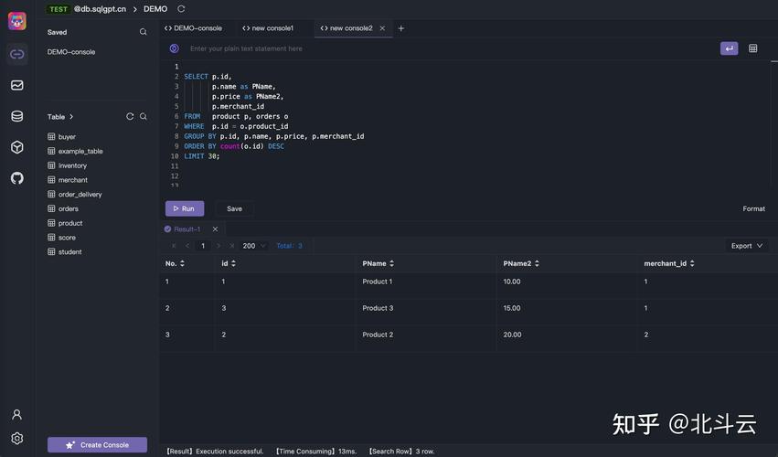Open the orders table
778x457 pixels.
63,208
